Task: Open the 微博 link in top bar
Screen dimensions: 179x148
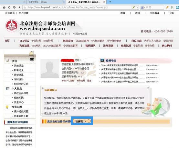Action: tap(123, 13)
